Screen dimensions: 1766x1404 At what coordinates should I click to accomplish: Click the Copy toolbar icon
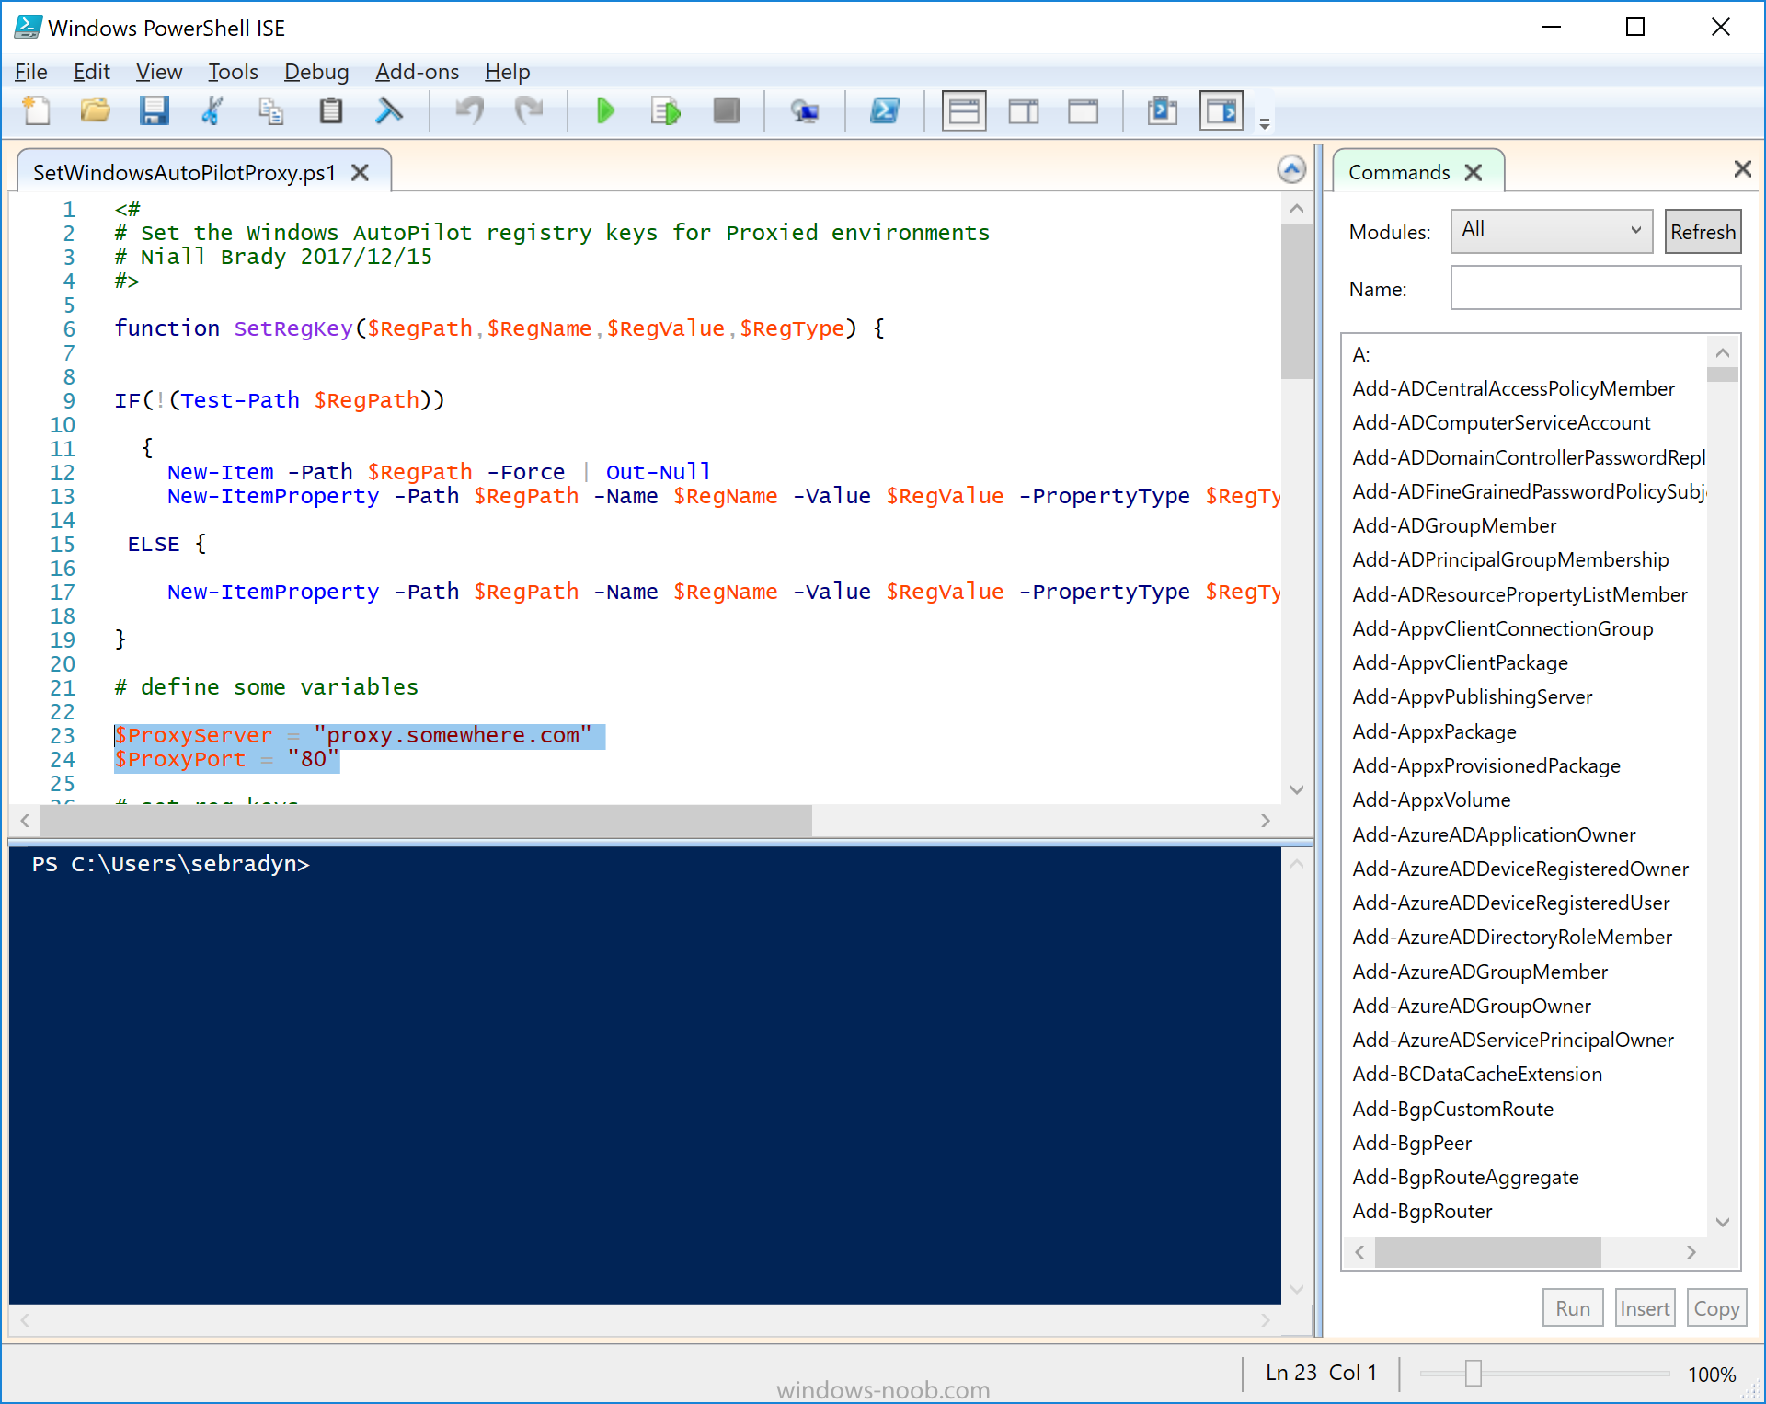pos(270,111)
